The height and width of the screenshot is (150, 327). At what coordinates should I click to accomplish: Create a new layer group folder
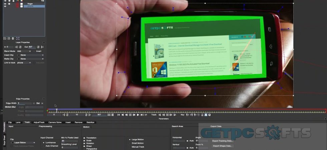pyautogui.click(x=5, y=38)
